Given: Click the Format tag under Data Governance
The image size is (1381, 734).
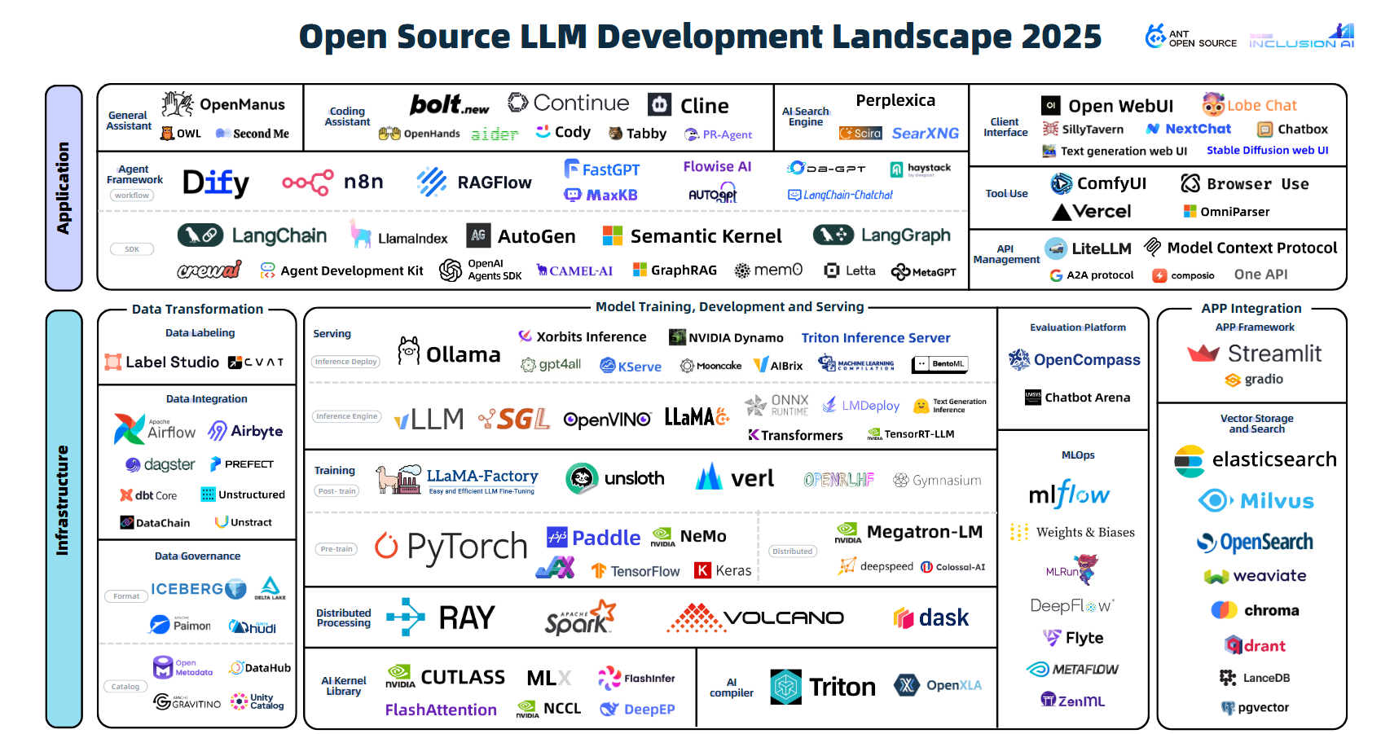Looking at the screenshot, I should pyautogui.click(x=126, y=596).
